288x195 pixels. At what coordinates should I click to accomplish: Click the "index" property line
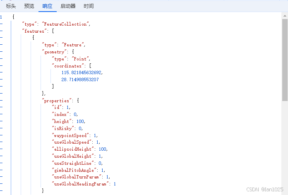(x=65, y=114)
